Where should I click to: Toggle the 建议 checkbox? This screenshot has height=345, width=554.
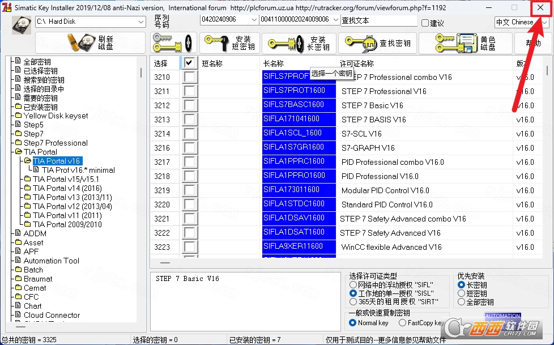click(x=425, y=23)
